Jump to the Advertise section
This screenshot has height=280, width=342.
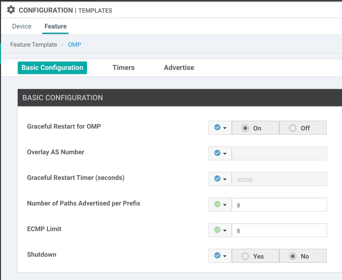click(x=179, y=68)
